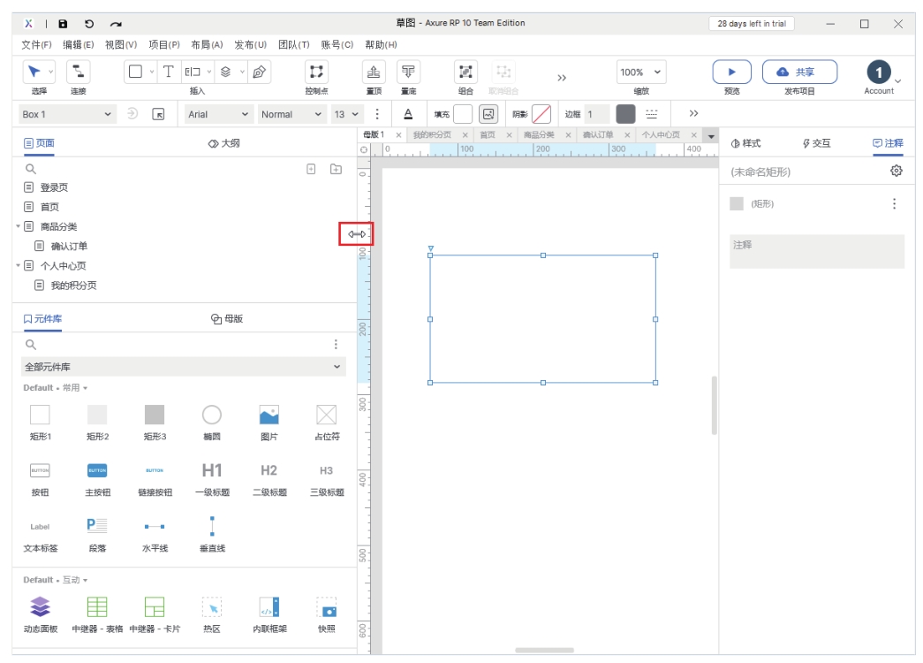This screenshot has height=663, width=923.
Task: Click the add page icon in Pages panel
Action: (x=311, y=169)
